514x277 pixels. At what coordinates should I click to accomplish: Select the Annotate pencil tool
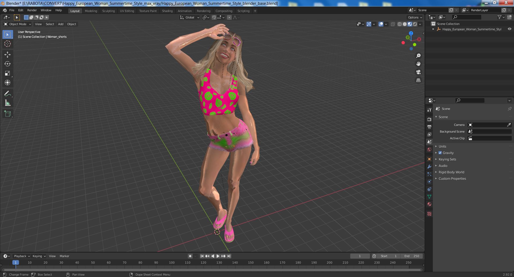[7, 94]
